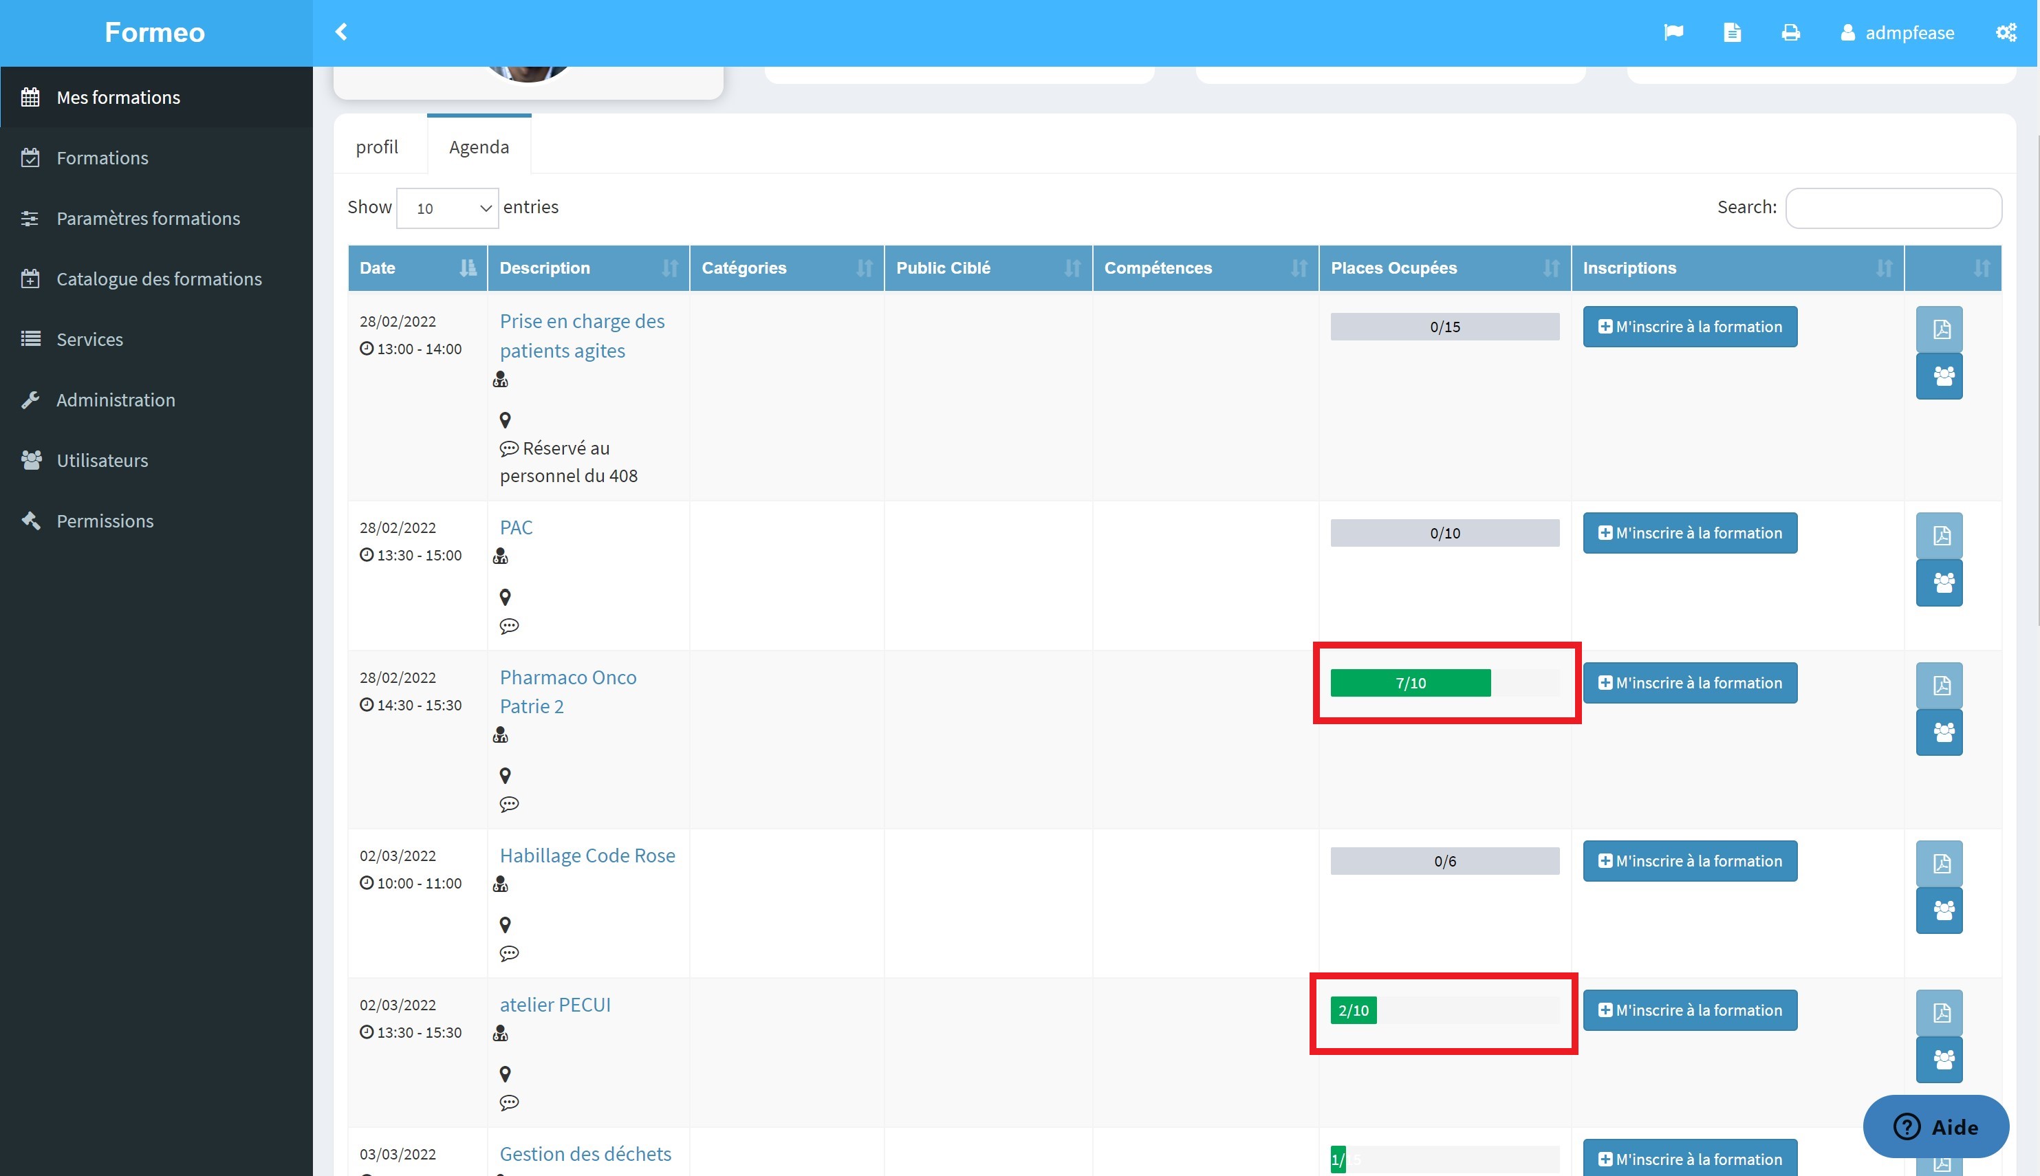The image size is (2040, 1176).
Task: Open Habillage Code Rose link
Action: 587,856
